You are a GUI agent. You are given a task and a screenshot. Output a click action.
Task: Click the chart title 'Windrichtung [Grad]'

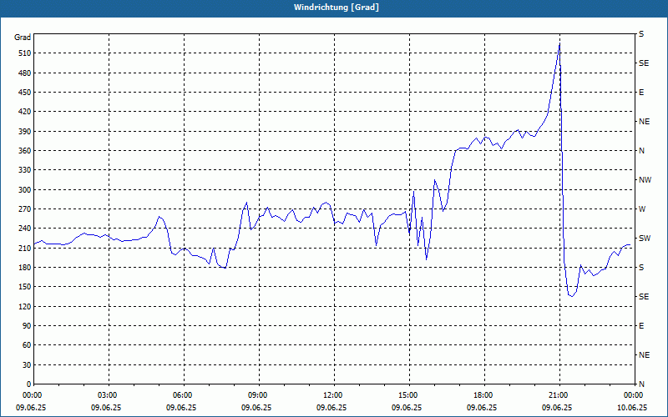[337, 8]
